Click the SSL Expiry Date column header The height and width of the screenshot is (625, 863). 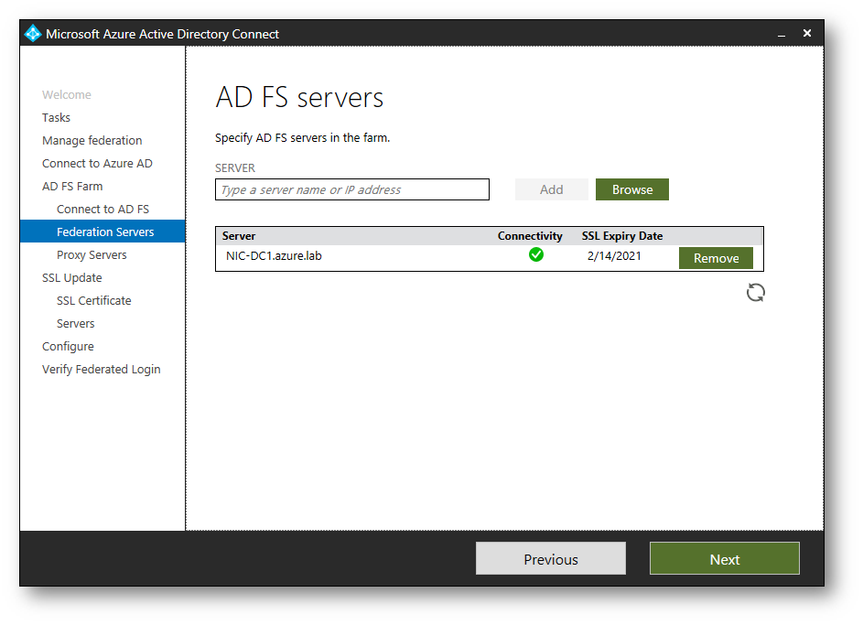[622, 236]
